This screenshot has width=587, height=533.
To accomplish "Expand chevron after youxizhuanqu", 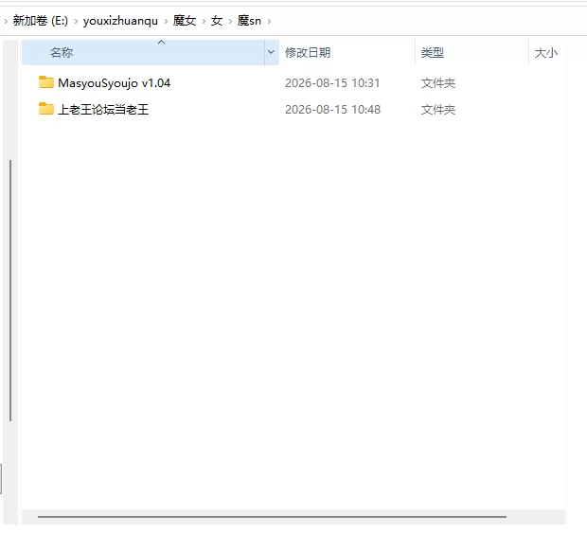I will coord(166,22).
